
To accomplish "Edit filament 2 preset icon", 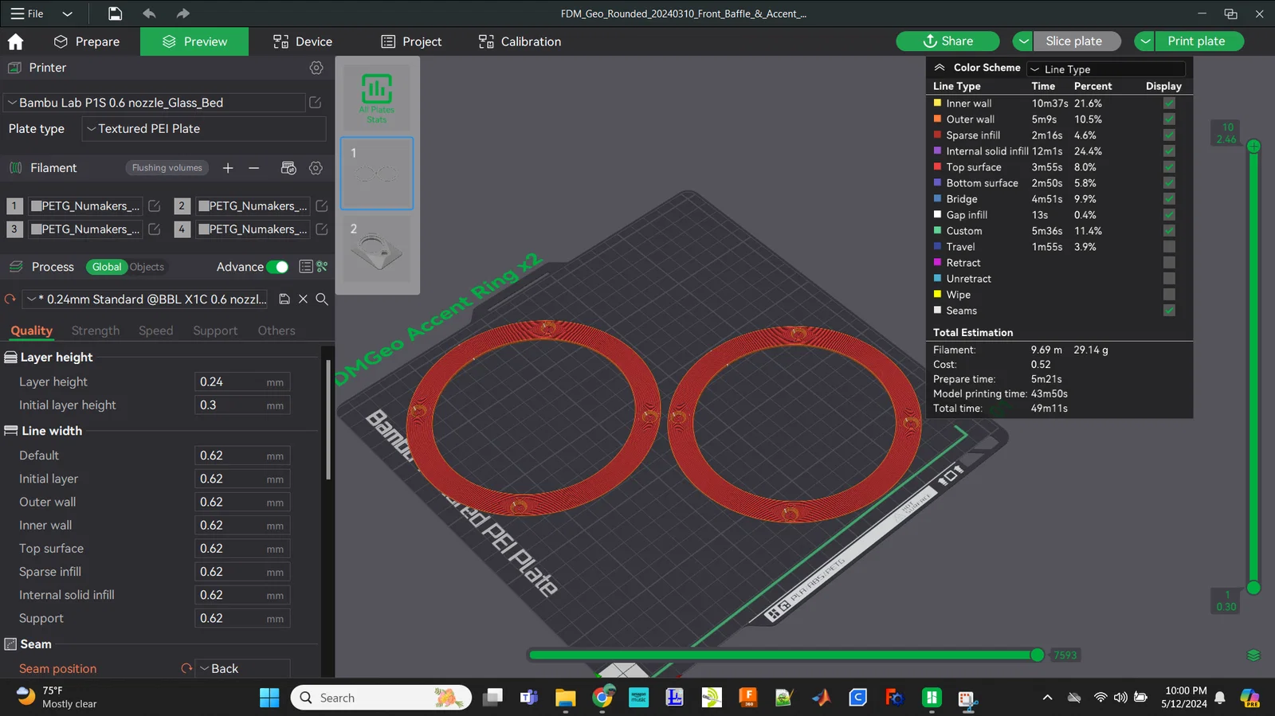I will [x=322, y=205].
